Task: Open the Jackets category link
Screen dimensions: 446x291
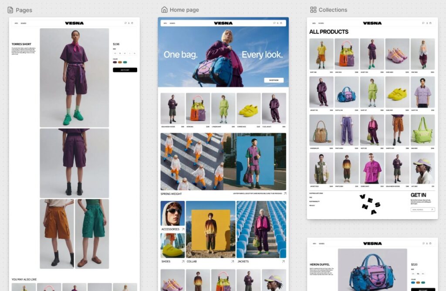Action: tap(243, 261)
